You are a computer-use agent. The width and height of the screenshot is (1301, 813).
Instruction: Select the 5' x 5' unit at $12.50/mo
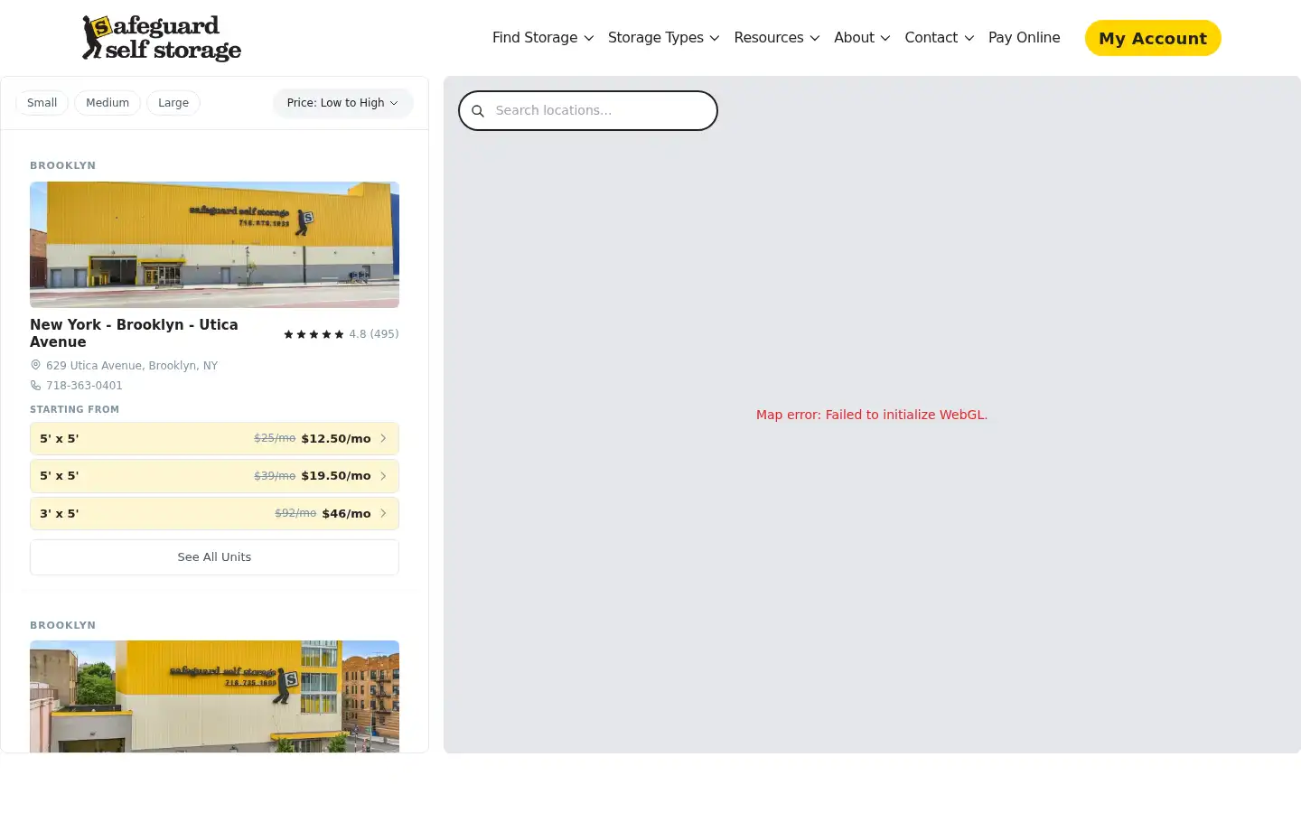(214, 438)
